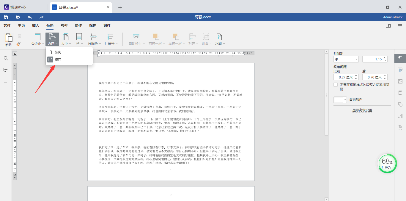Open the hamburger view settings menu
406x201 pixels.
point(400,25)
